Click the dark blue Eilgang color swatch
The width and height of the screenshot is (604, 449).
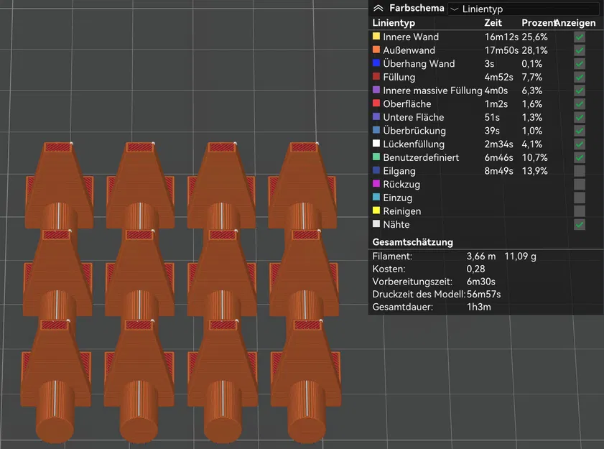(376, 170)
